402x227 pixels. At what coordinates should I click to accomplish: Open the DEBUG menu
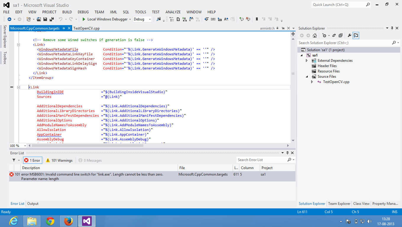[x=83, y=12]
